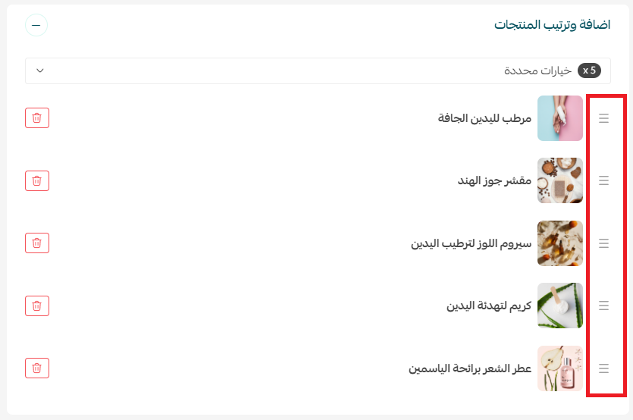Click delete icon next to كريم لتهدئة اليدين
The width and height of the screenshot is (633, 420).
point(37,306)
